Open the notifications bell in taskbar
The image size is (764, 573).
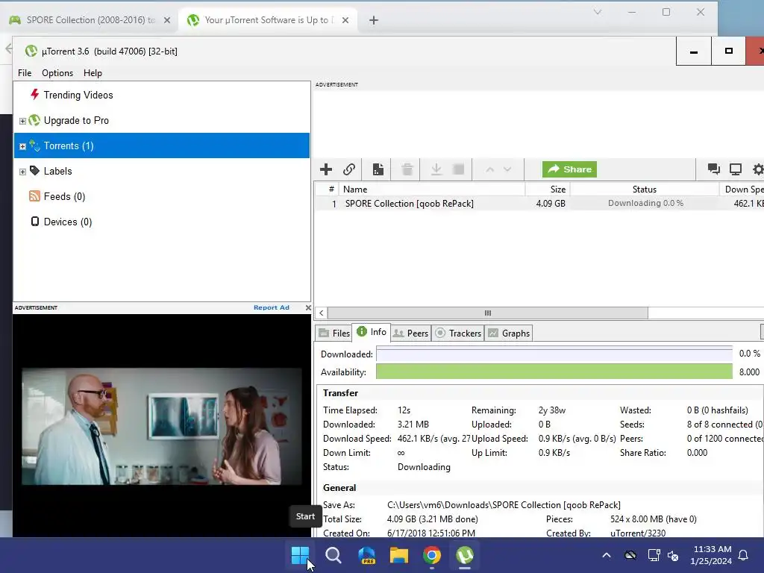744,555
